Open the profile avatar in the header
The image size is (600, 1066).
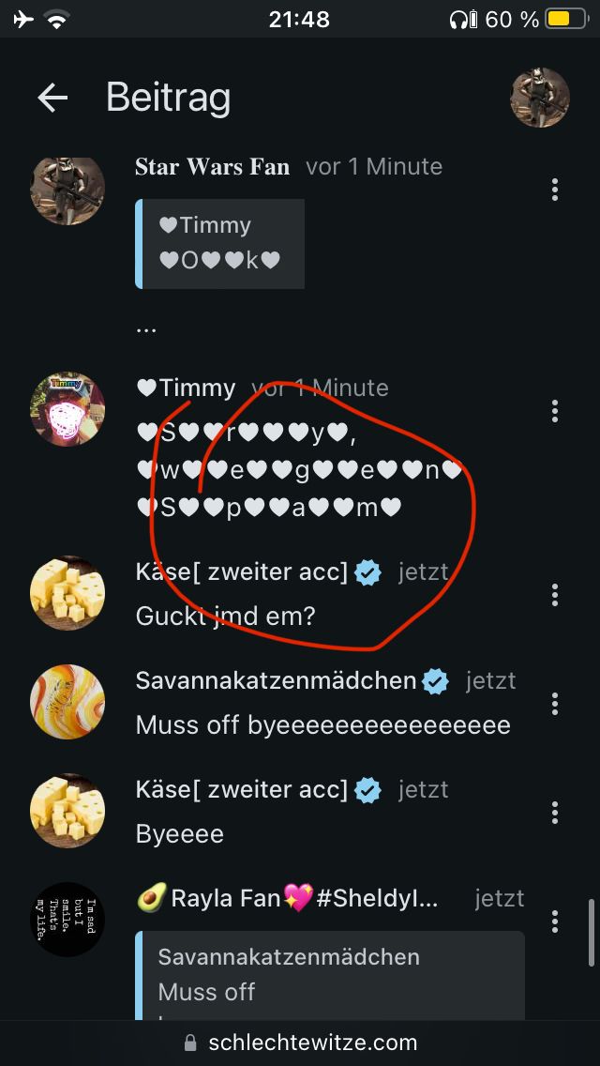[x=540, y=98]
